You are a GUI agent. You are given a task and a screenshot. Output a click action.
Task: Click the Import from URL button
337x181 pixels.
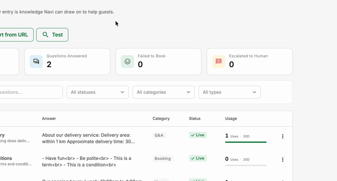click(15, 35)
